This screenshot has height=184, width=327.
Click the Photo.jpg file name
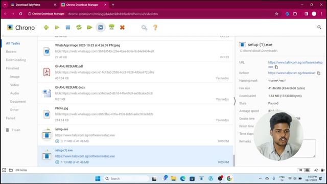[61, 108]
